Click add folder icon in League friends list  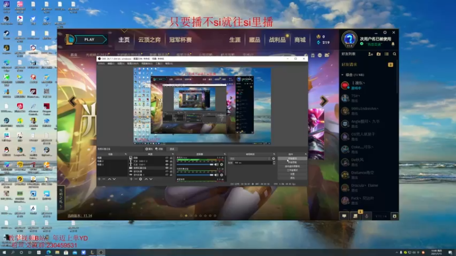[378, 54]
